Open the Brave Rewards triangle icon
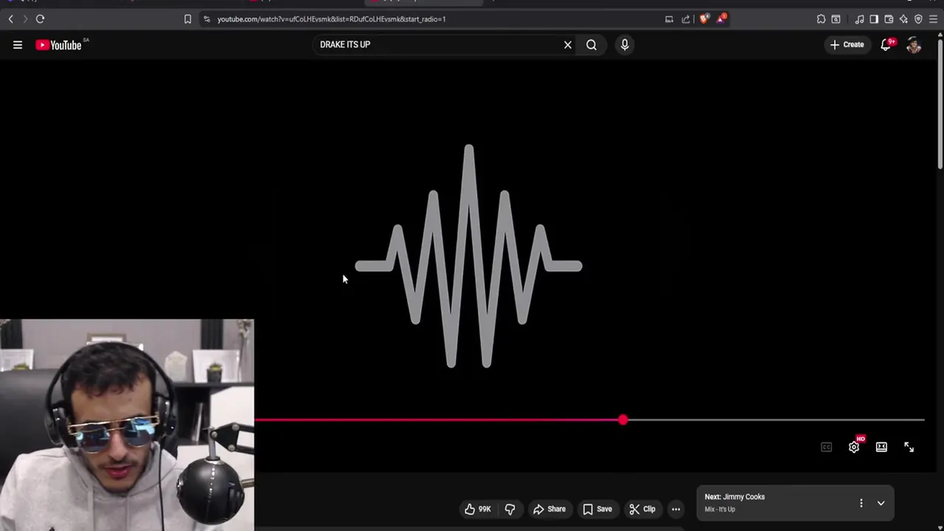The image size is (944, 531). click(x=721, y=18)
